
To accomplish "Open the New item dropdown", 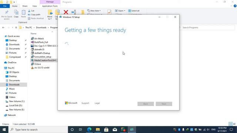I will click(x=94, y=11).
